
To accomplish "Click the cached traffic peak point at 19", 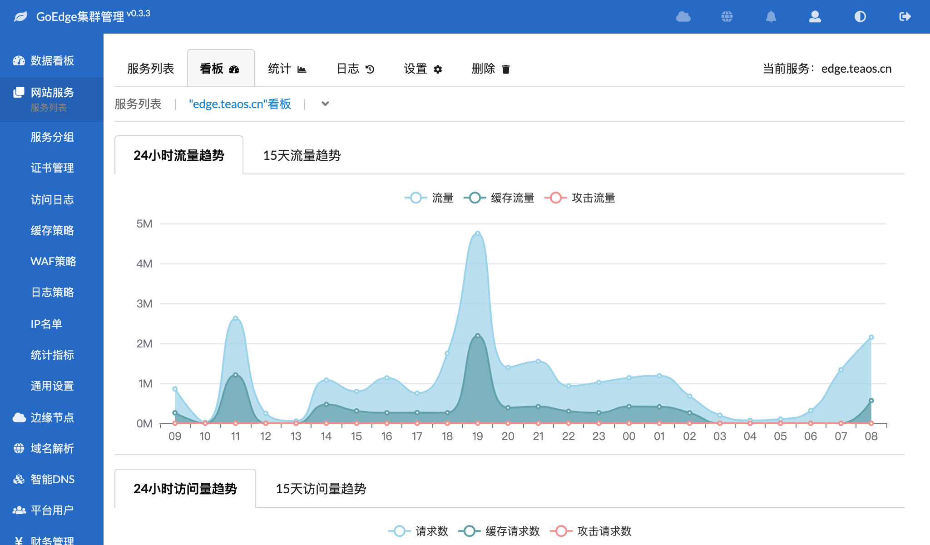I will point(478,336).
